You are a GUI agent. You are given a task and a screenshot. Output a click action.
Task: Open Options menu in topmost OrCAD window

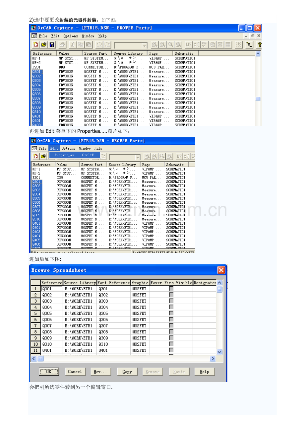coord(71,36)
